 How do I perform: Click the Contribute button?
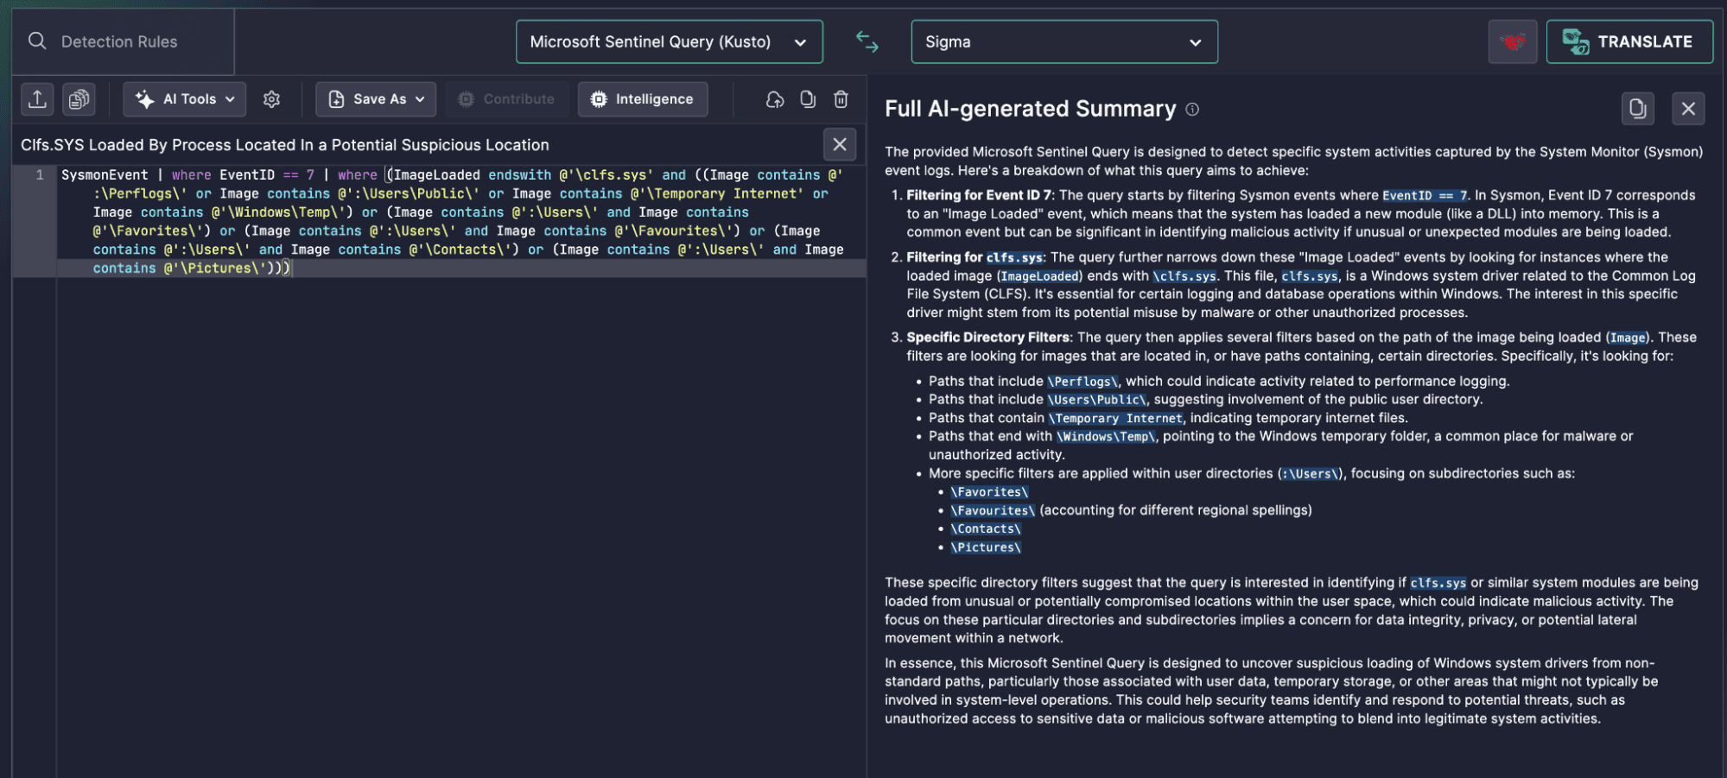coord(507,99)
